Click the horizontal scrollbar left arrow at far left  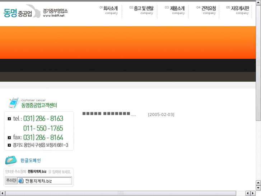(x=2, y=193)
